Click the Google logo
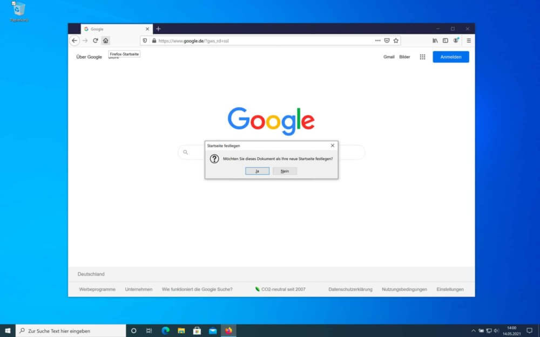 (x=271, y=121)
